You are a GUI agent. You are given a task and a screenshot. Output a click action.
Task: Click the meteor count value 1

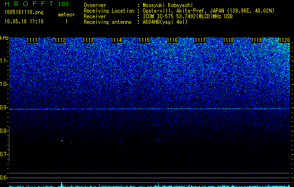click(x=66, y=22)
